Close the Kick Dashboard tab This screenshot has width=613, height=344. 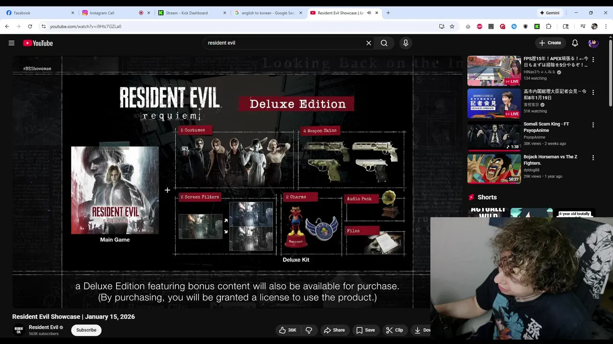(x=225, y=13)
